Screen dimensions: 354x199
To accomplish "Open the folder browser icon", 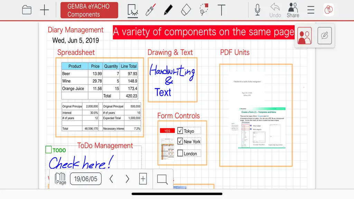I will (27, 10).
